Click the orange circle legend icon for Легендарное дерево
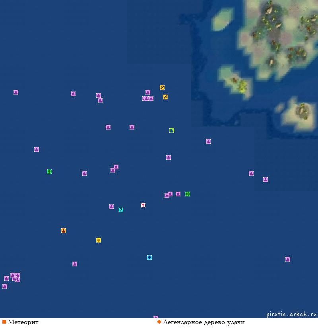Screen dimensions: 318x330 click(159, 322)
